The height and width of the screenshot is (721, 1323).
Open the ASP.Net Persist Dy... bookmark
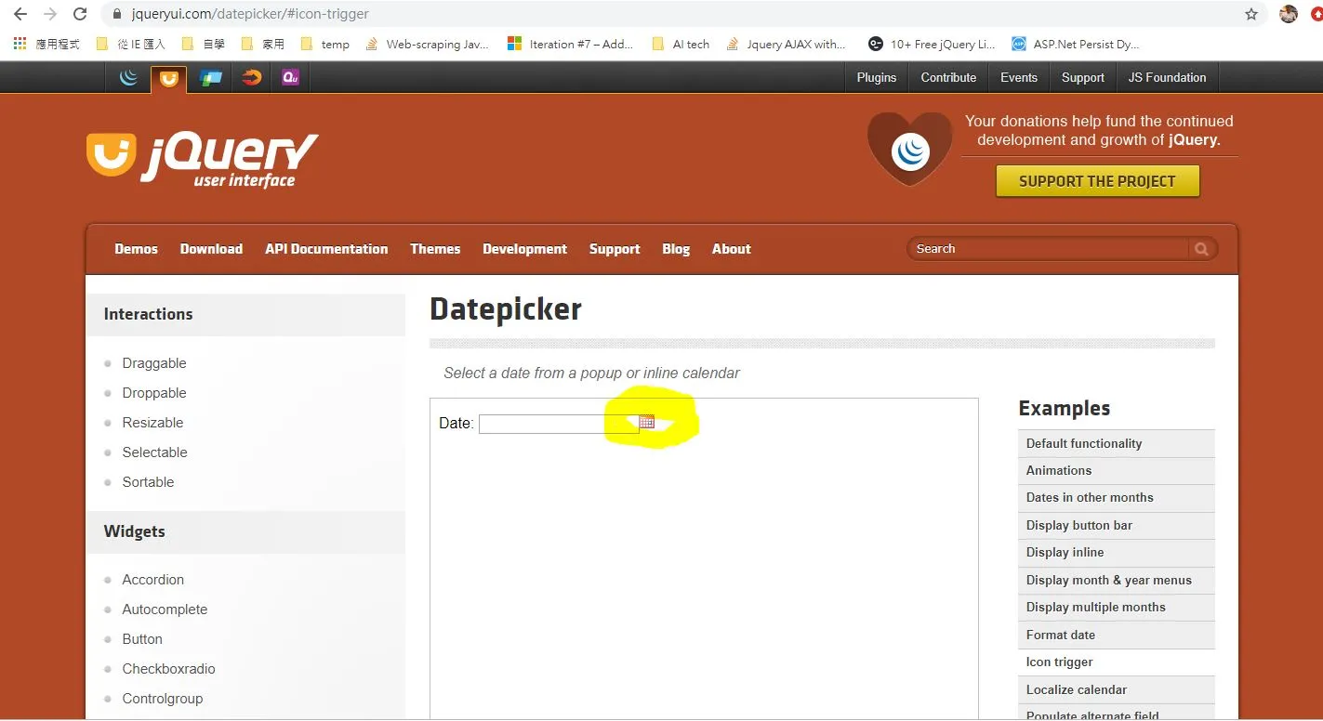1075,44
